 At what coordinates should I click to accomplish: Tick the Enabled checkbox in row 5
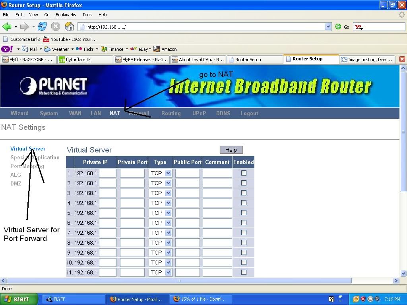point(244,213)
